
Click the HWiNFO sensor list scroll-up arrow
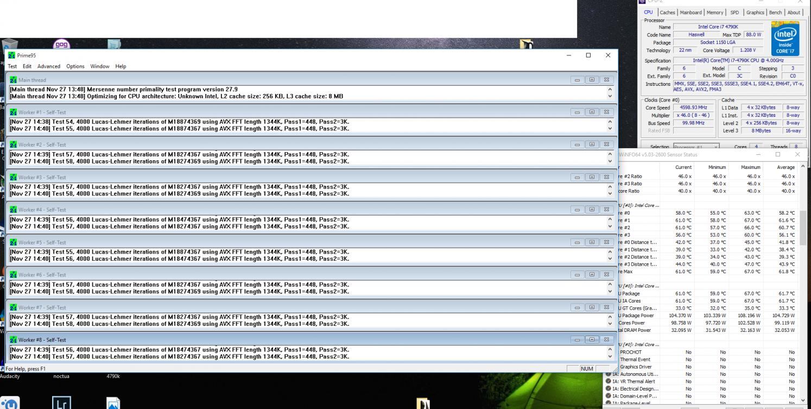[x=803, y=166]
